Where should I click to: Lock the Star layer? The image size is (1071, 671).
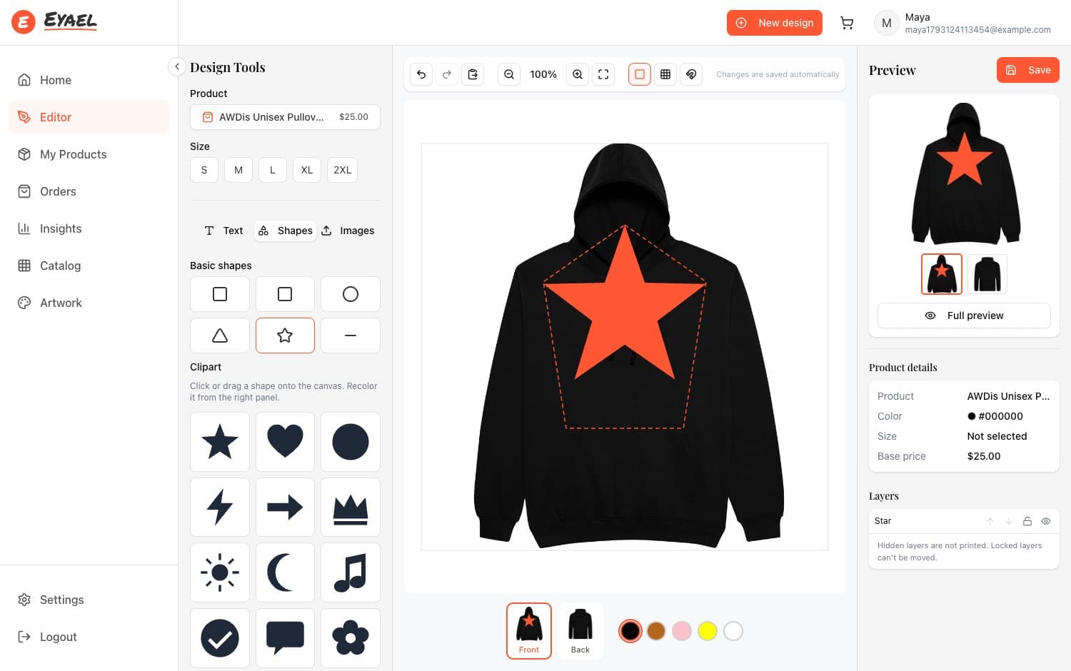coord(1027,521)
